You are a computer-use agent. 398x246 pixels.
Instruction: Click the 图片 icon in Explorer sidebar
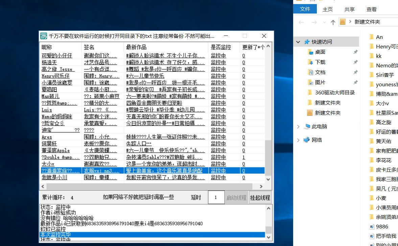tap(310, 83)
